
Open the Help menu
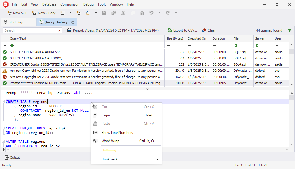tap(130, 4)
